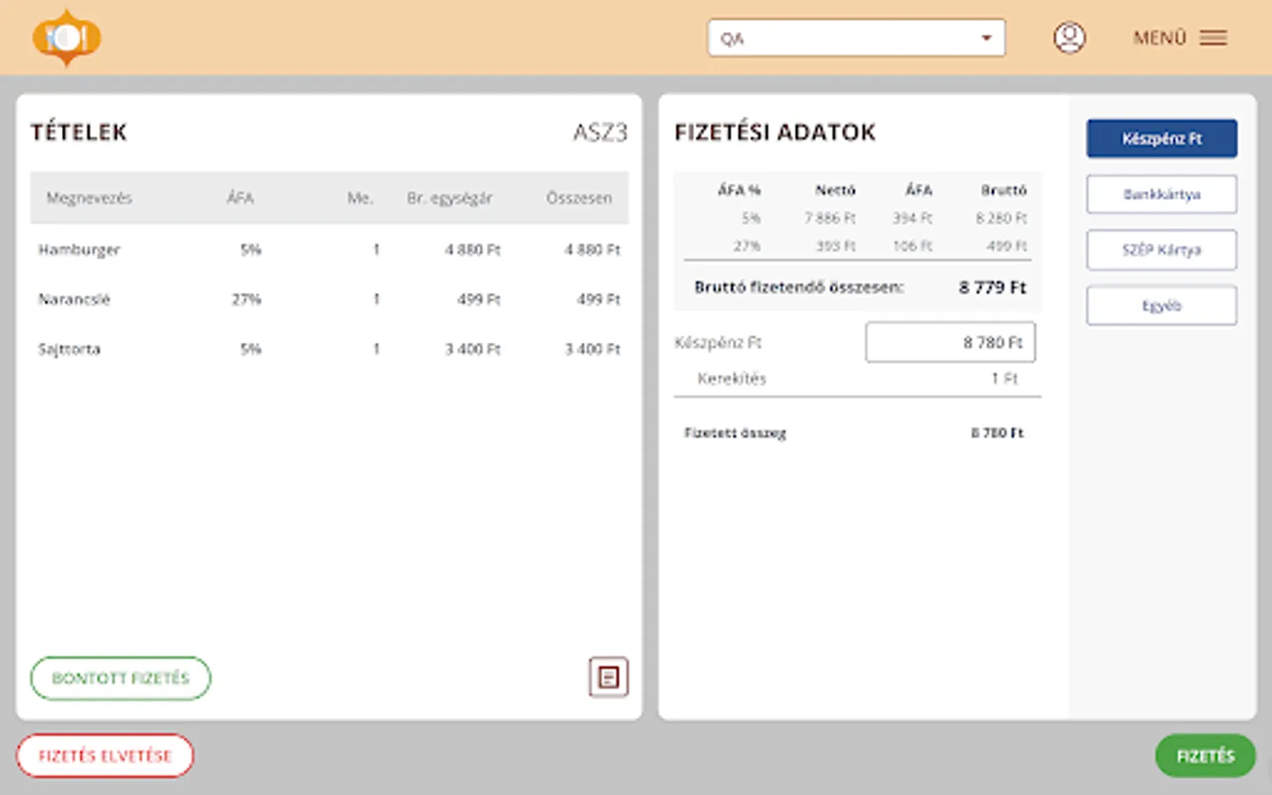Click the Br. egységár column header
The width and height of the screenshot is (1272, 795).
450,198
